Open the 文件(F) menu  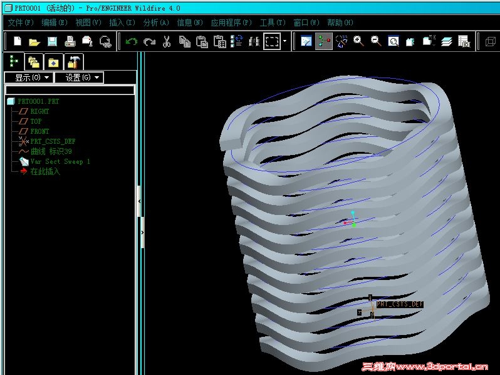click(21, 22)
